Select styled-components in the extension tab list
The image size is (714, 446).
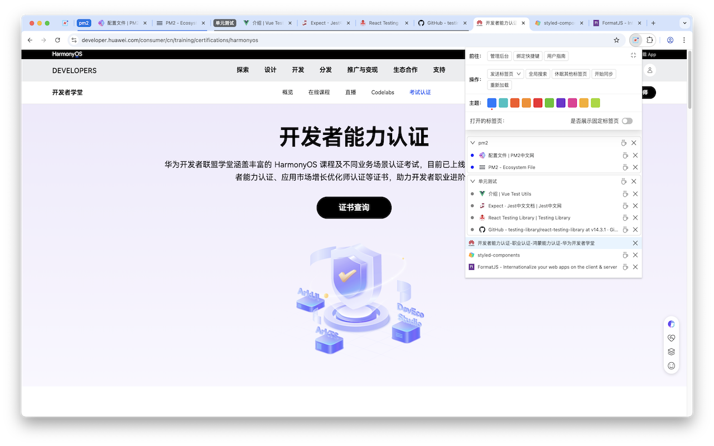tap(553, 255)
